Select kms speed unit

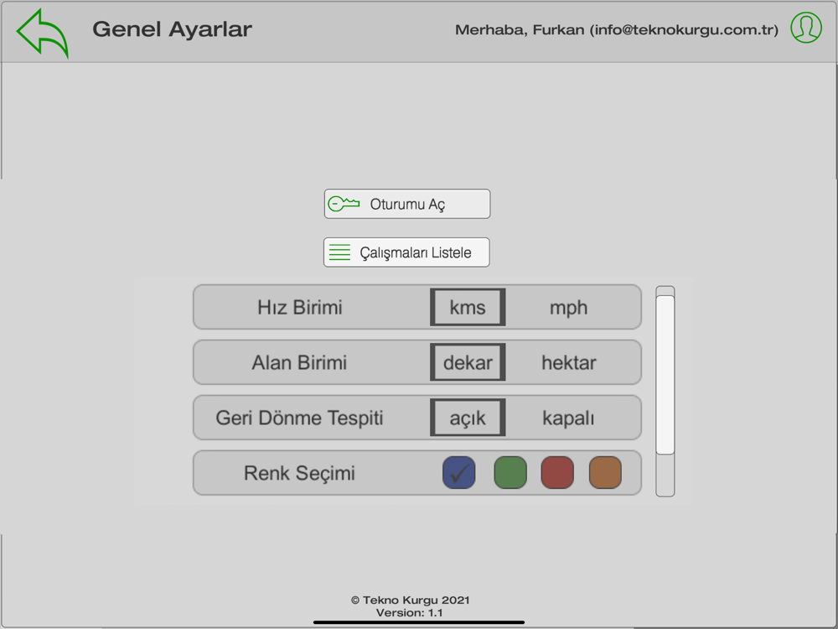click(x=468, y=307)
